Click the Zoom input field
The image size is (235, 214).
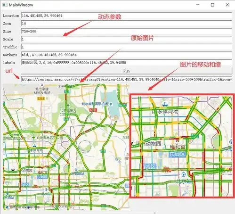[x=126, y=24]
